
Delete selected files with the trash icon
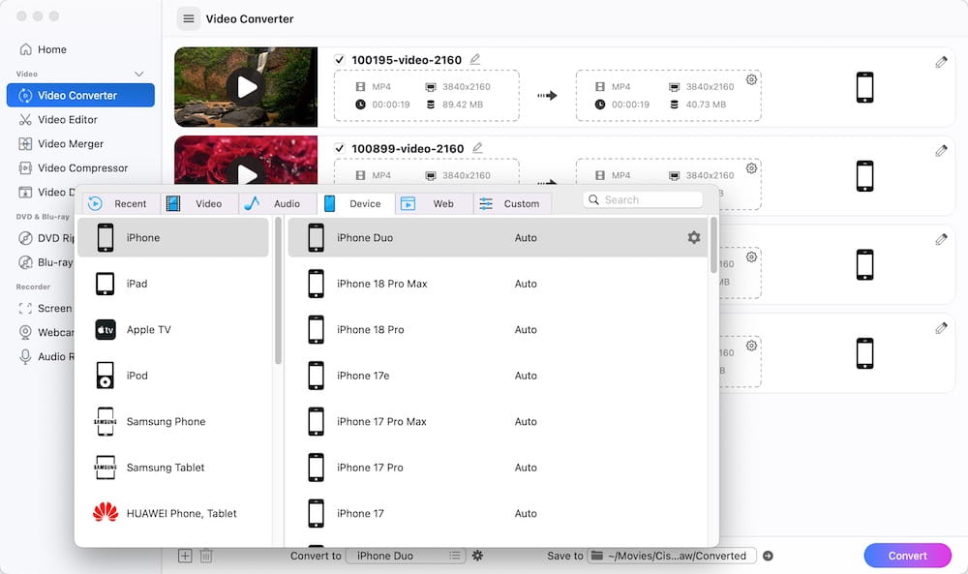click(x=206, y=557)
